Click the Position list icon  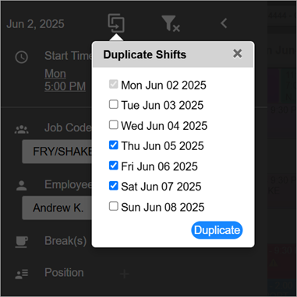(22, 274)
